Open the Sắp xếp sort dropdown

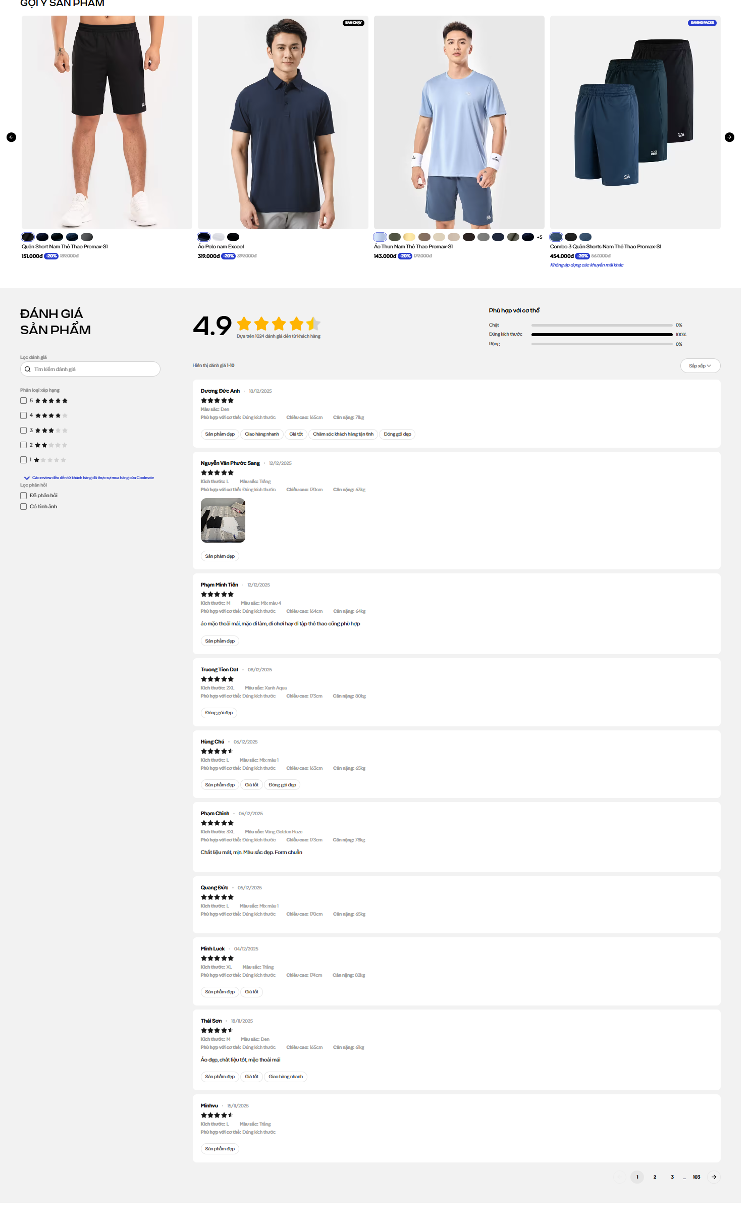point(700,366)
